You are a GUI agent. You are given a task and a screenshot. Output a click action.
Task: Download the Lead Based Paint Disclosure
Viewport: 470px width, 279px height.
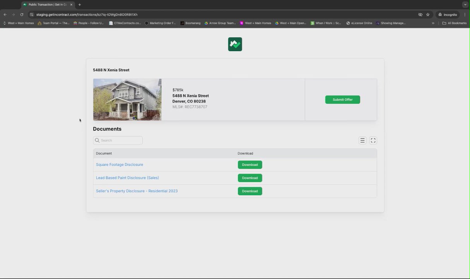pyautogui.click(x=250, y=178)
